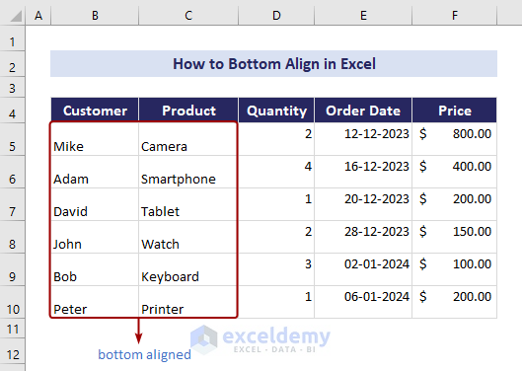
Task: Select column D header
Action: tap(276, 16)
